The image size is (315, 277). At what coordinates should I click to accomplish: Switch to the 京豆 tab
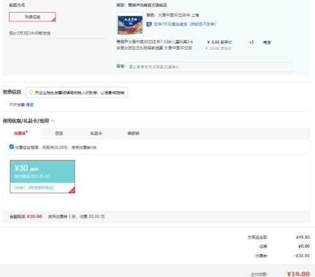[59, 133]
